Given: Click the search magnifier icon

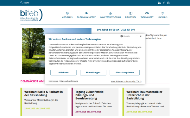Looking at the screenshot, I should tap(22, 3).
